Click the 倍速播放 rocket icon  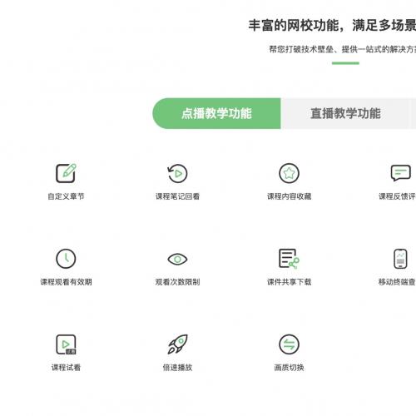click(x=177, y=344)
